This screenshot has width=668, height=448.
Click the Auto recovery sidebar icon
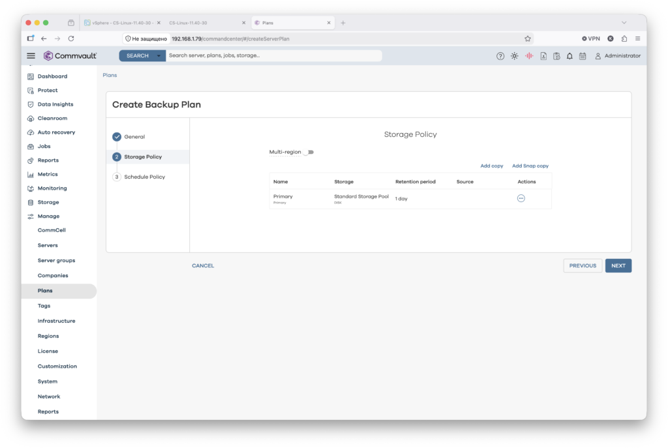tap(31, 132)
